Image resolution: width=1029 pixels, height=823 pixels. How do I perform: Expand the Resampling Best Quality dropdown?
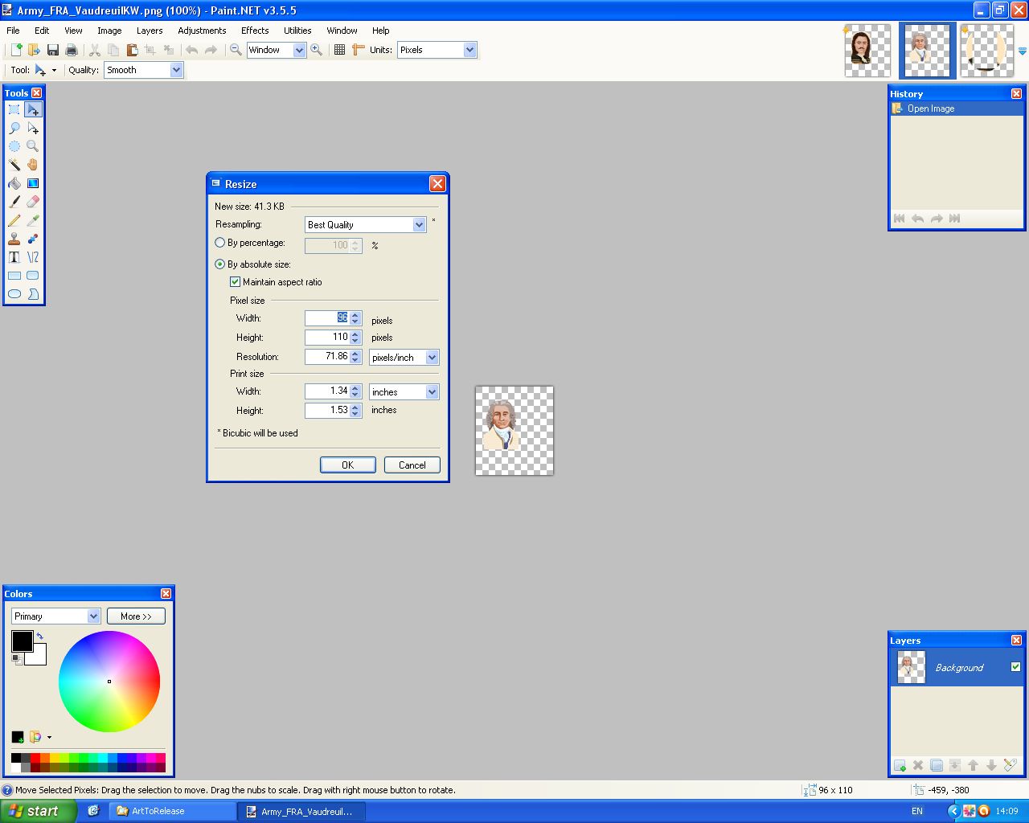pos(419,225)
